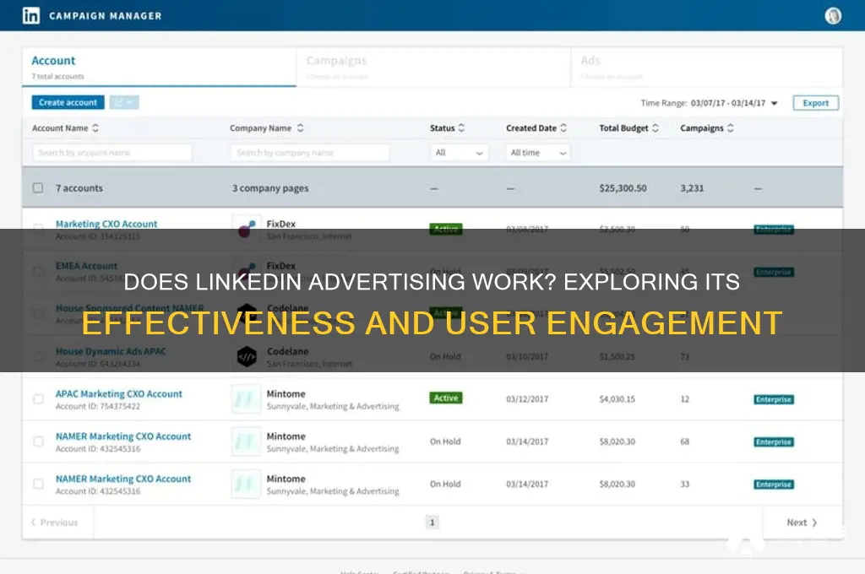Sort by Status arrows
This screenshot has width=865, height=574.
(461, 128)
